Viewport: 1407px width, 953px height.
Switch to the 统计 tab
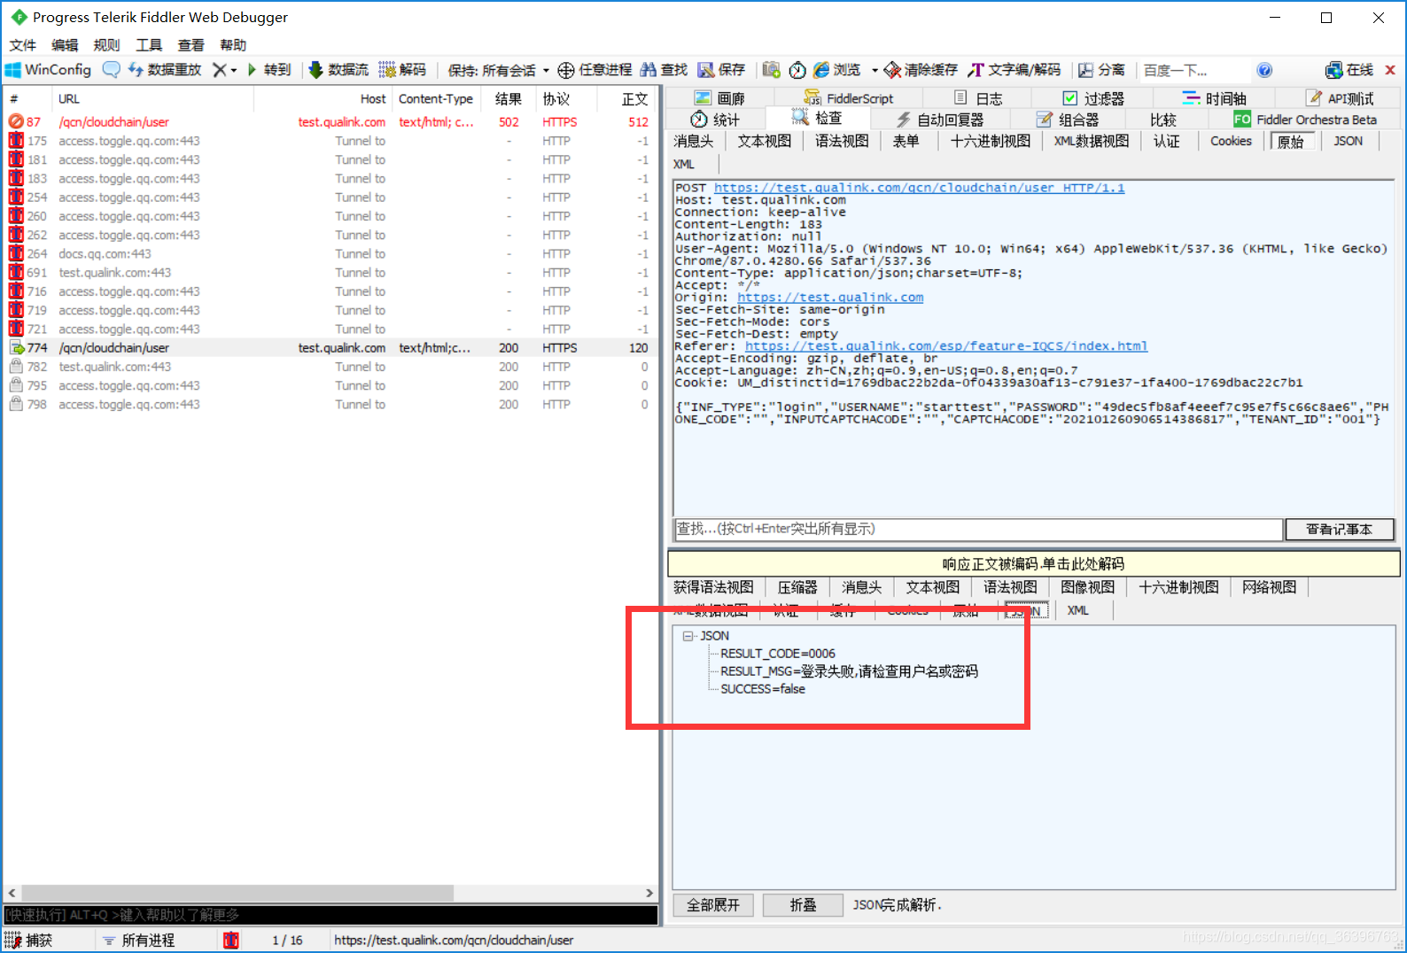point(715,120)
